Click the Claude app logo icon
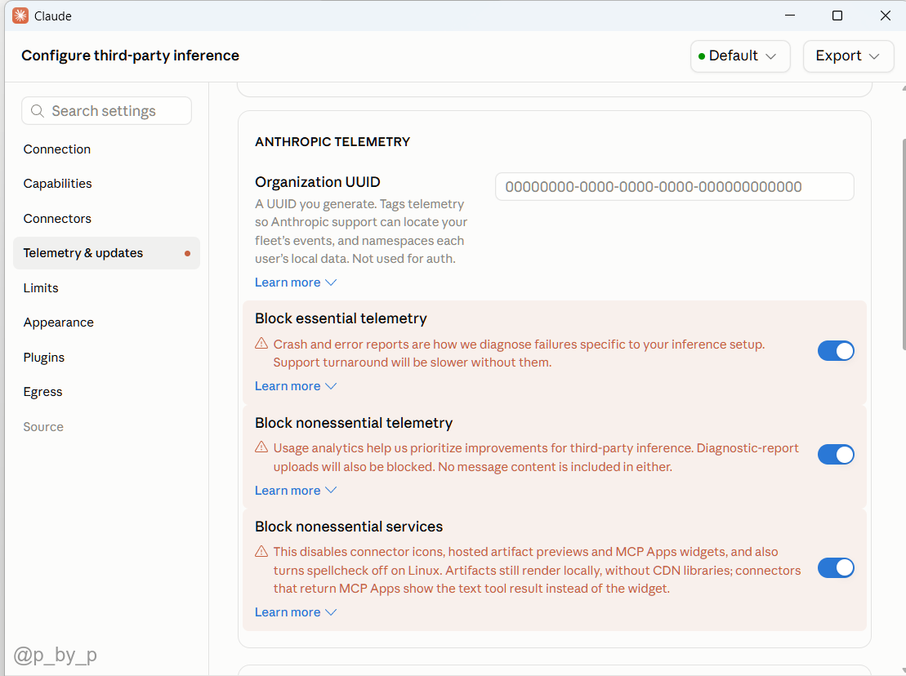This screenshot has width=906, height=676. coord(20,16)
